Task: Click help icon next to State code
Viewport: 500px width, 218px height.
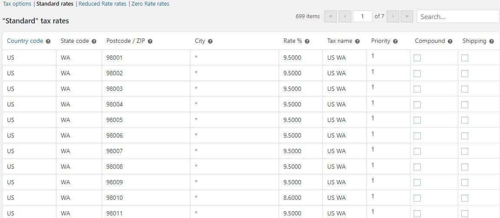Action: point(94,42)
